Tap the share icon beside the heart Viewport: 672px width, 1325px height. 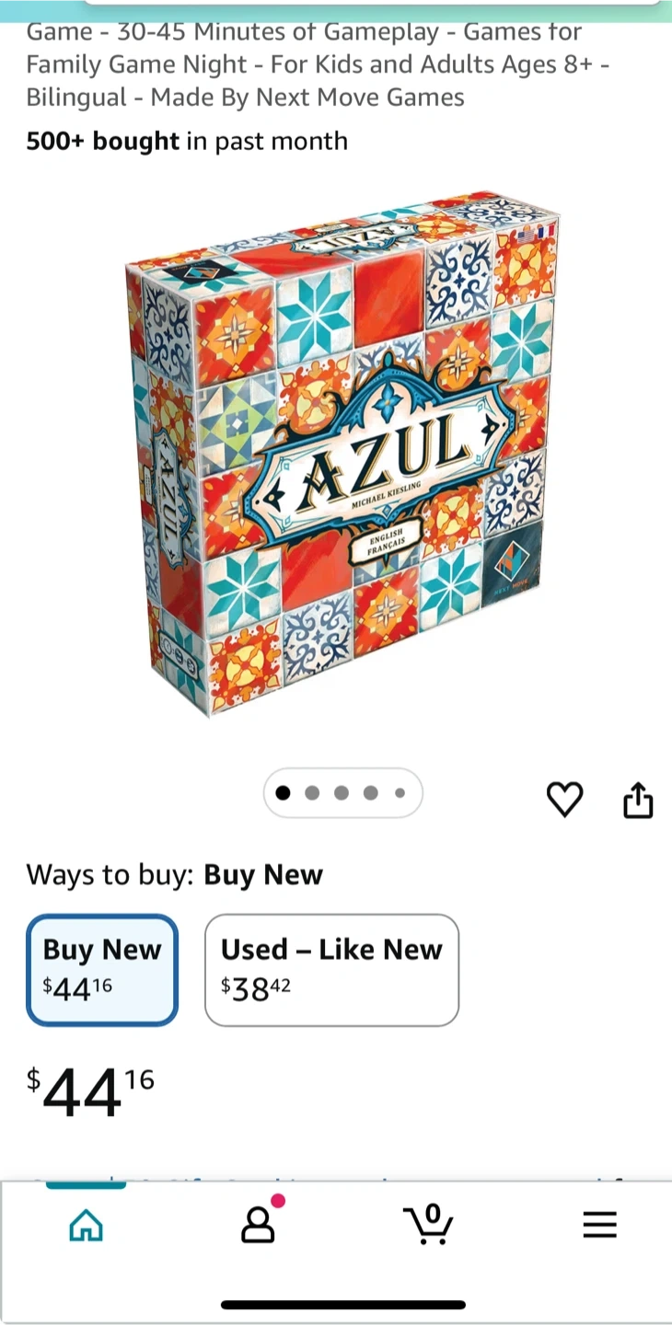coord(638,800)
